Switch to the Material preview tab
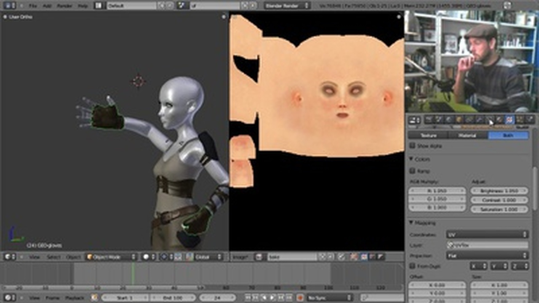539x303 pixels. pyautogui.click(x=467, y=136)
